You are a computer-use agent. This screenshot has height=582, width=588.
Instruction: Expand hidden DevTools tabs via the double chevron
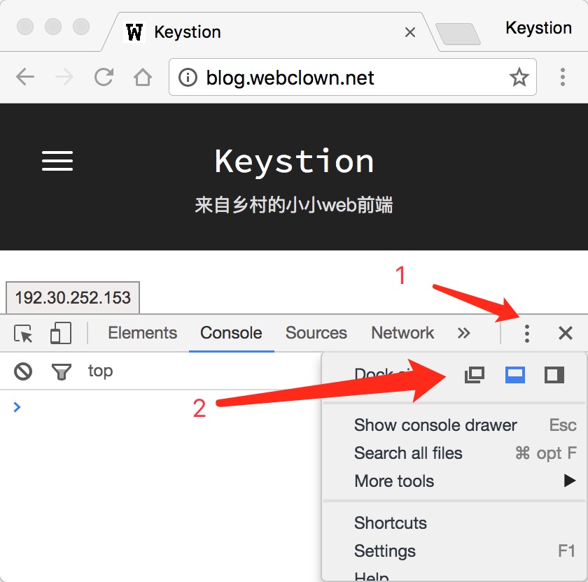coord(464,333)
